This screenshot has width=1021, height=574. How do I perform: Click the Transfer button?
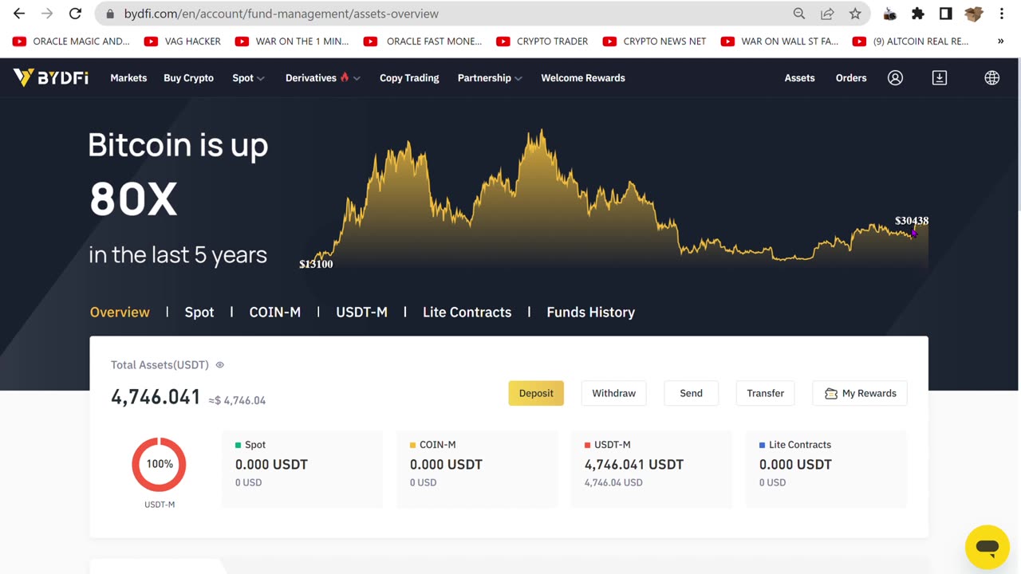(765, 393)
